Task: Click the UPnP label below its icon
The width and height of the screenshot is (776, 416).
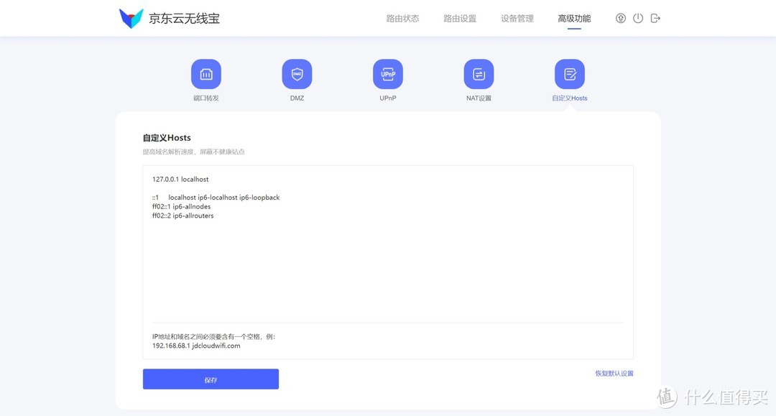Action: point(388,98)
